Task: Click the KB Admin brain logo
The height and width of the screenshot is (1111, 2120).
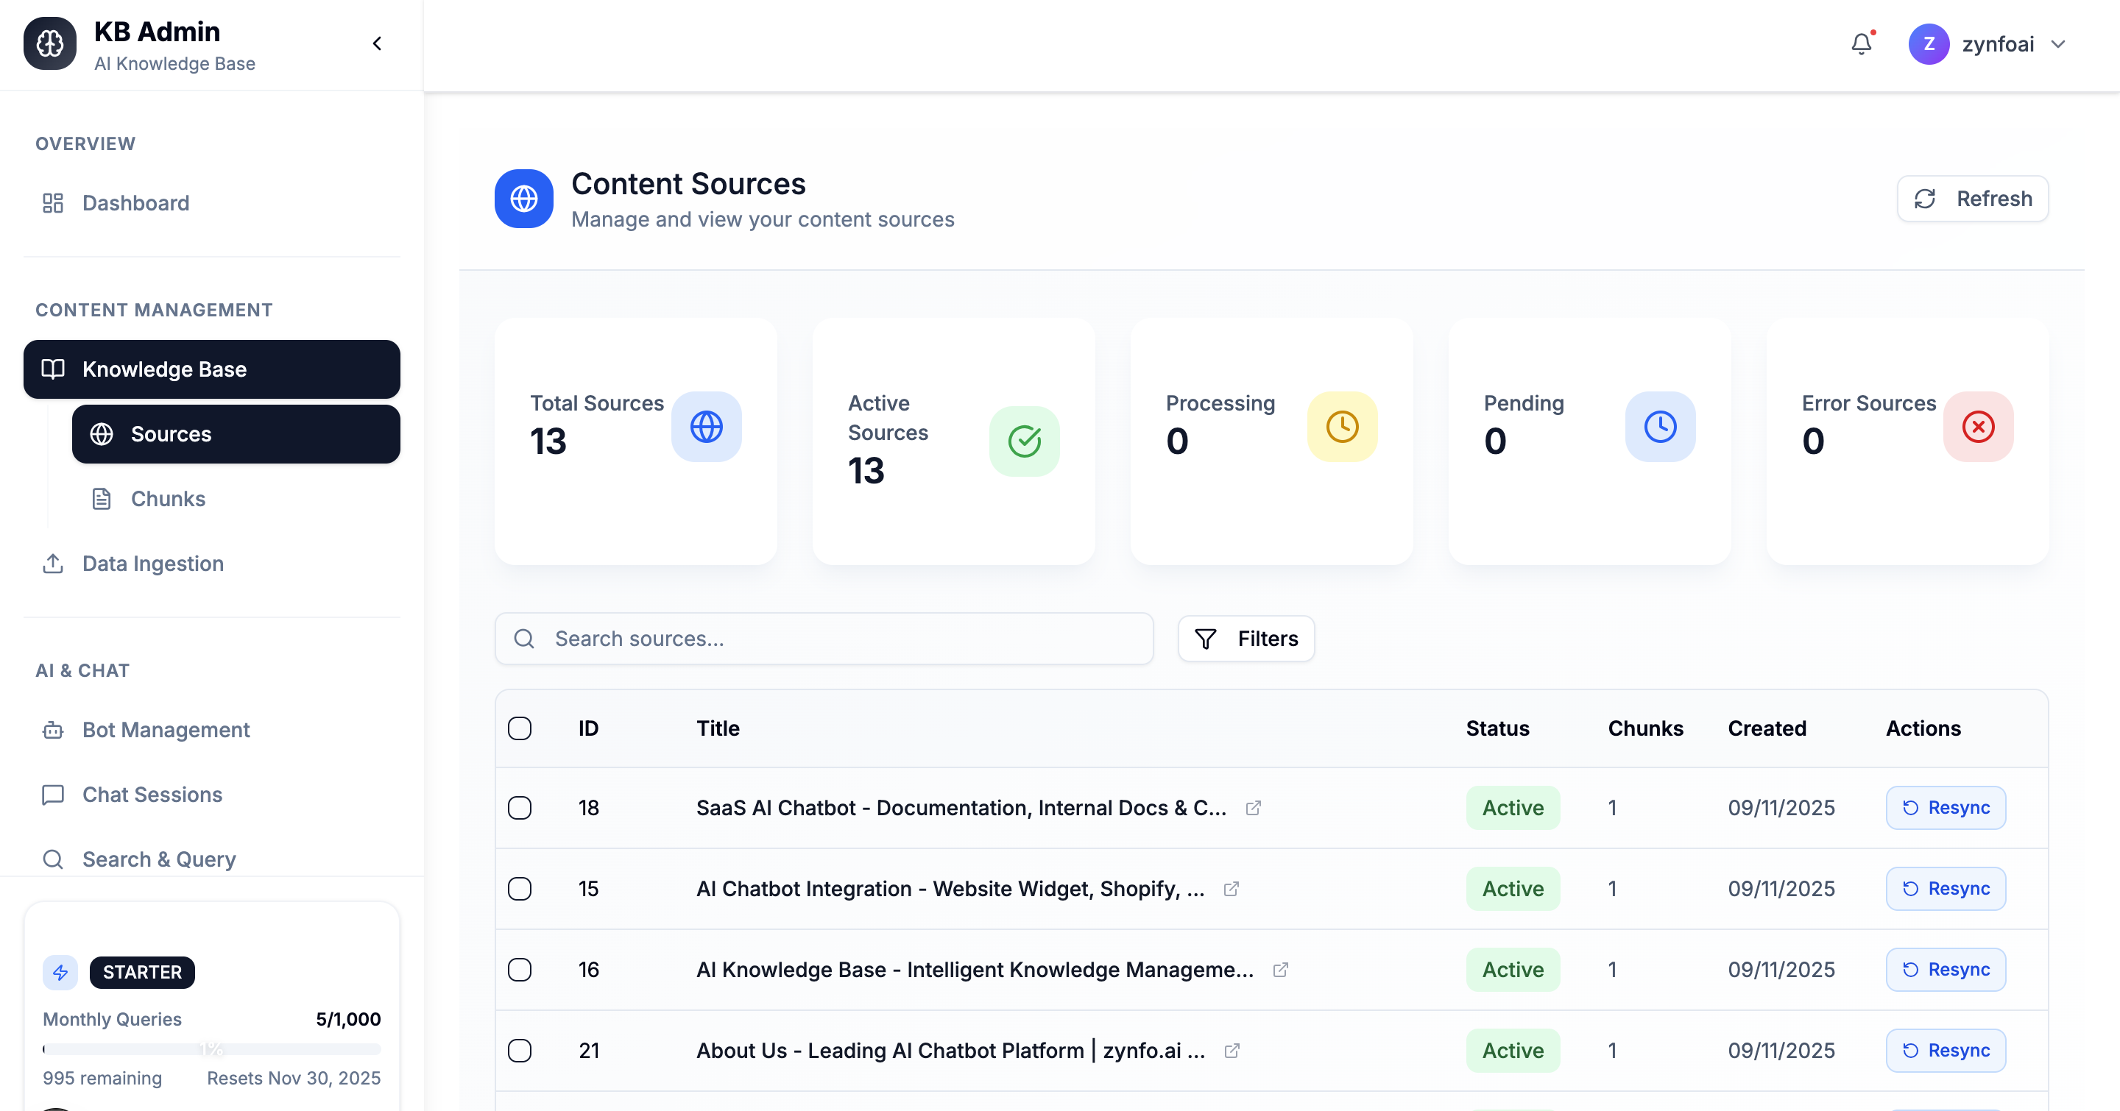Action: [x=50, y=43]
